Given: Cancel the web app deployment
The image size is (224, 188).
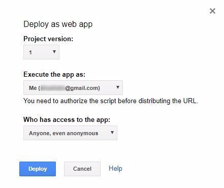Looking at the screenshot, I should [82, 169].
